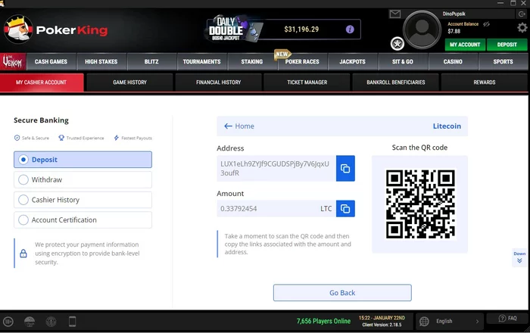Open the Cash Games tab
Viewport: 530px width, 333px height.
pyautogui.click(x=51, y=62)
